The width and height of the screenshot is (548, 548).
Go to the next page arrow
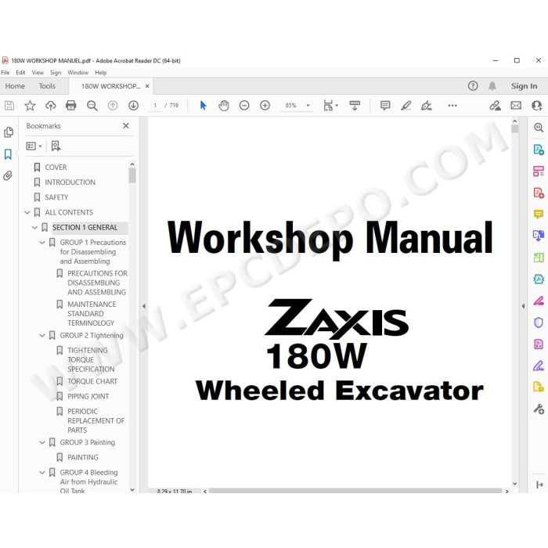[x=133, y=106]
